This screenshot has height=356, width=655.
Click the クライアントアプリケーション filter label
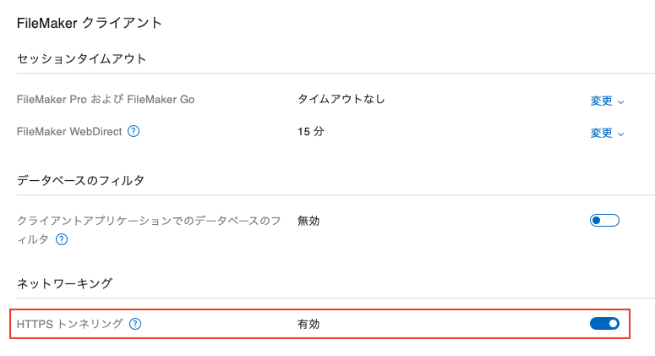point(149,221)
